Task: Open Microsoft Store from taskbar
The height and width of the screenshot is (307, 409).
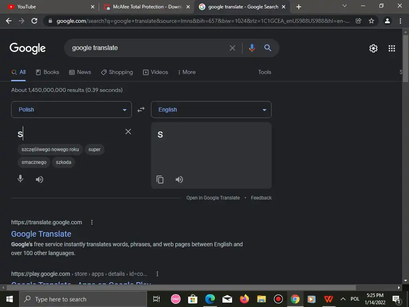Action: pos(193,299)
